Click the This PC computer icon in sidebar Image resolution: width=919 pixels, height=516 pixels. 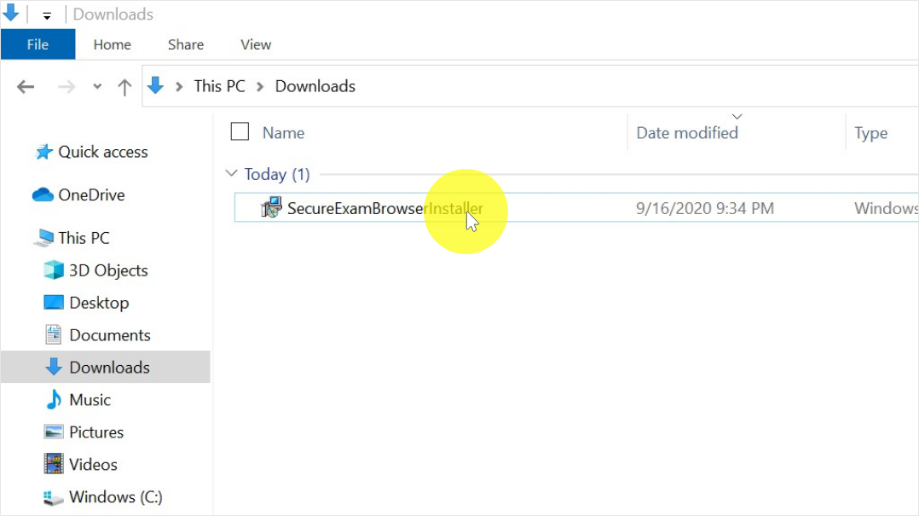click(x=44, y=237)
